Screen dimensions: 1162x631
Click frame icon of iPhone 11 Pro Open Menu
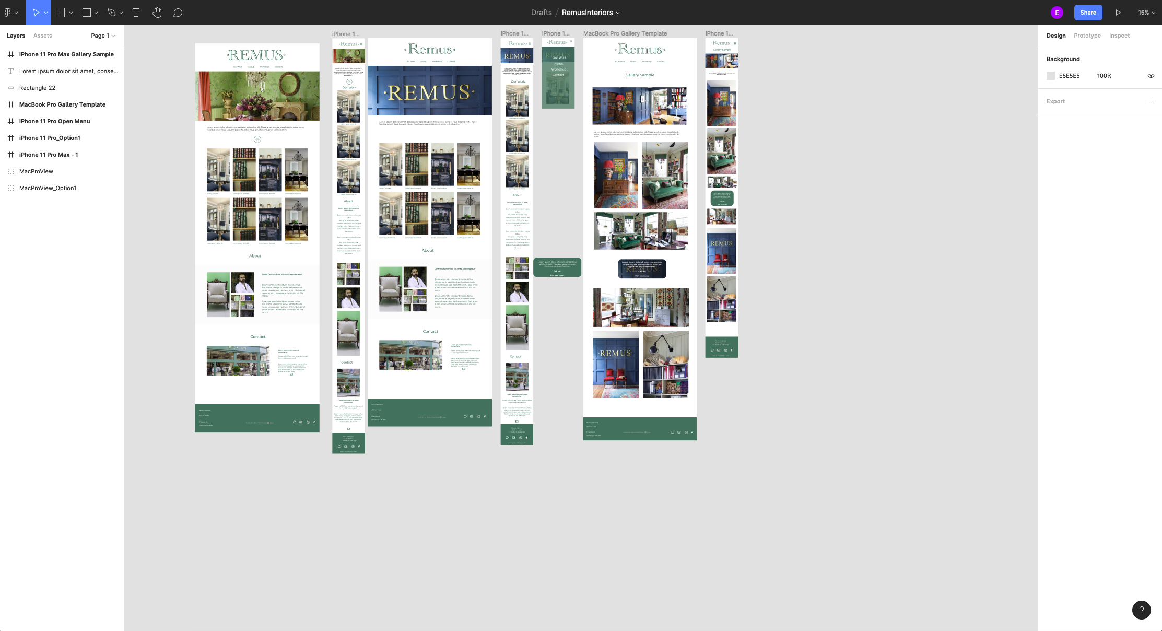[11, 121]
